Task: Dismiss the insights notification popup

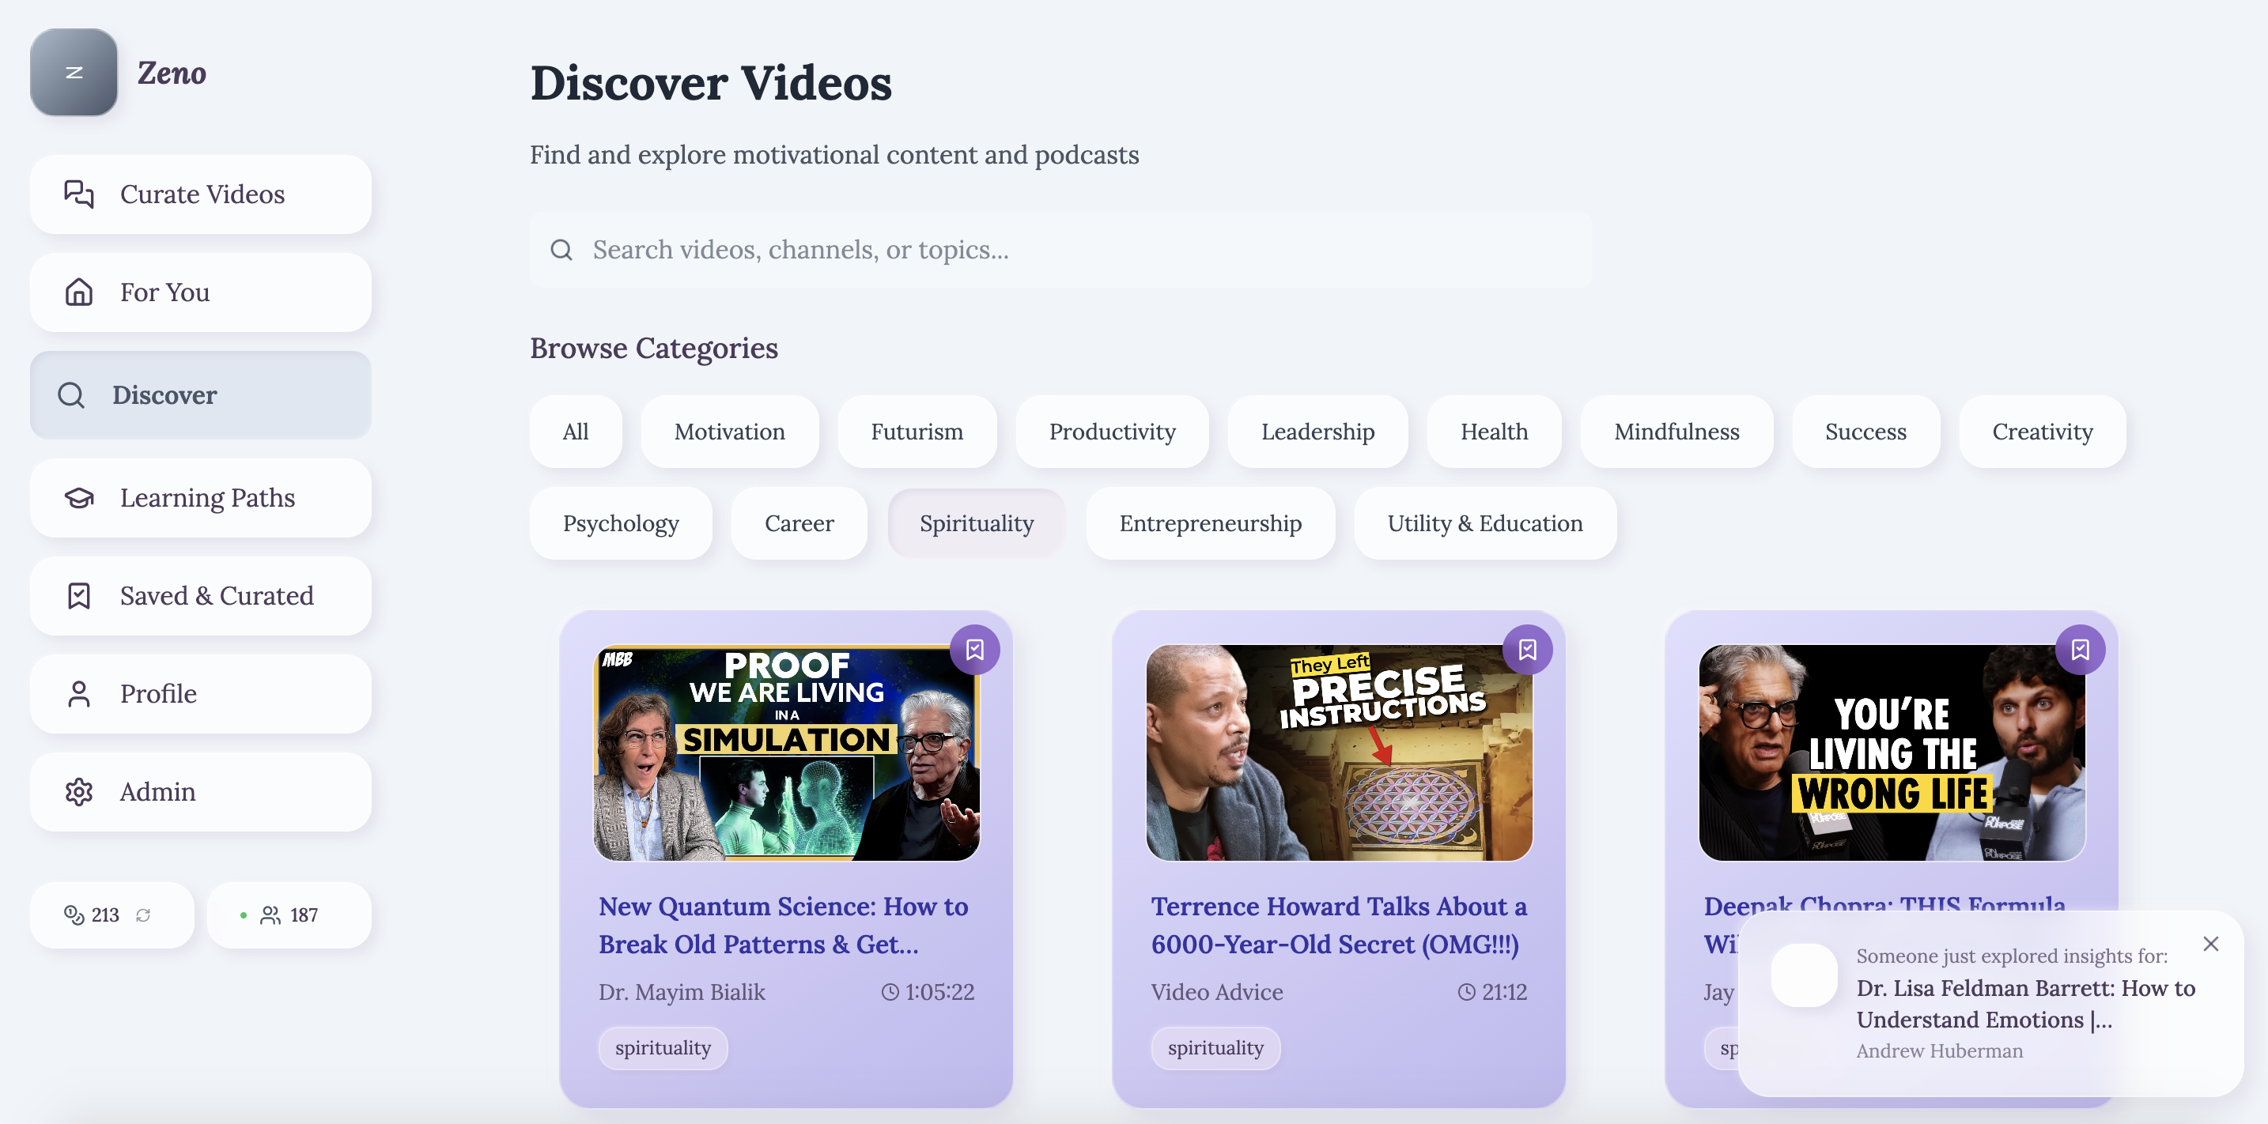Action: click(x=2210, y=944)
